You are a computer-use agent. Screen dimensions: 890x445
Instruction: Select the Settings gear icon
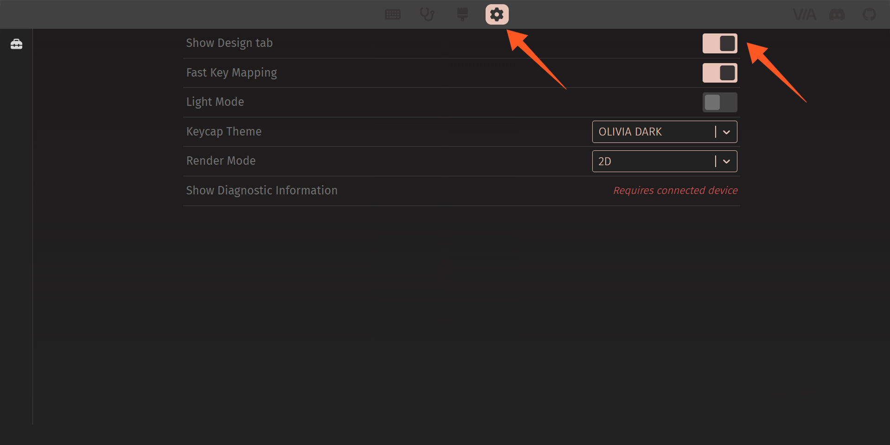tap(497, 14)
